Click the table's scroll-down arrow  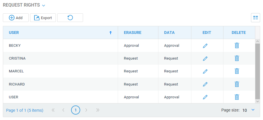click(x=258, y=101)
